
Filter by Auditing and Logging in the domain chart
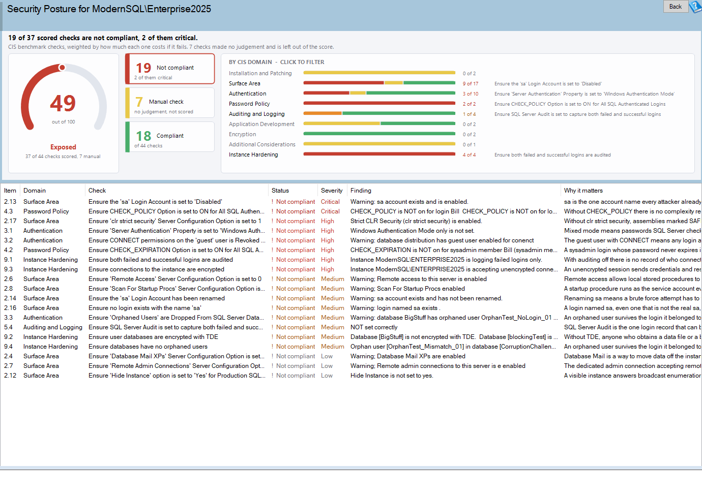coord(256,114)
